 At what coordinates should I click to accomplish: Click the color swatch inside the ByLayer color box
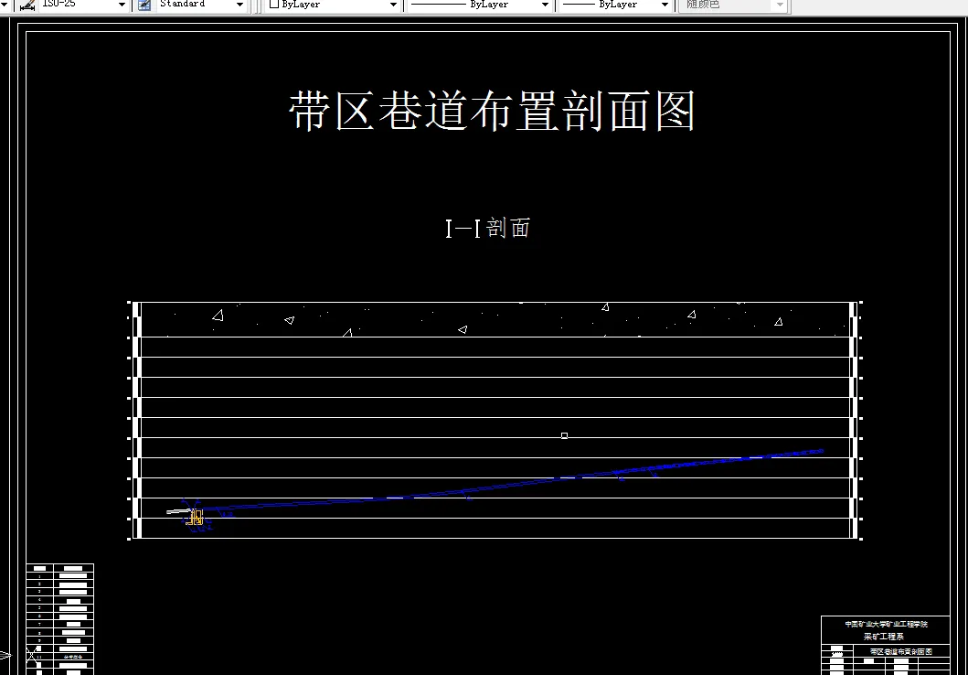(x=275, y=5)
